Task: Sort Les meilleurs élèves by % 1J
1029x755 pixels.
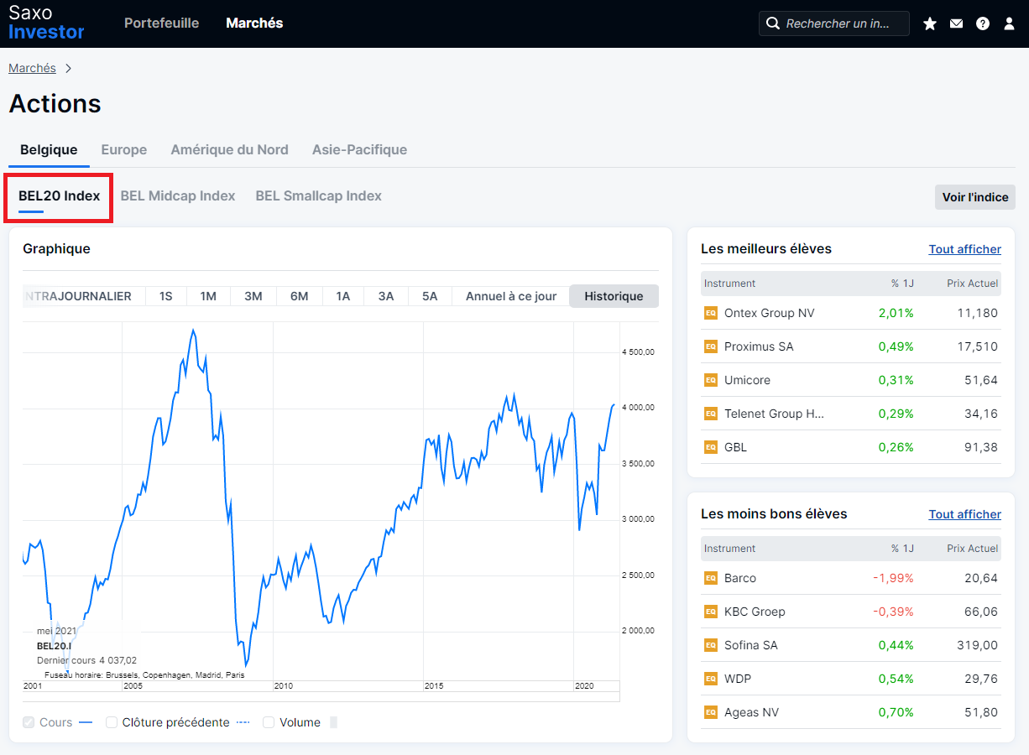Action: point(902,284)
